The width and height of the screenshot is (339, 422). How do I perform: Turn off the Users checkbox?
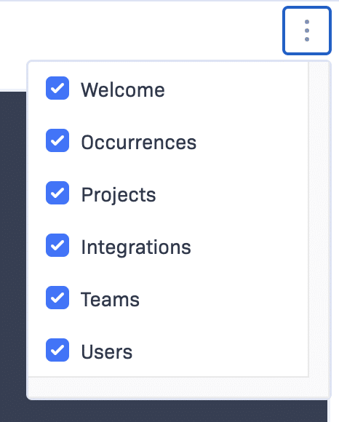click(x=57, y=350)
